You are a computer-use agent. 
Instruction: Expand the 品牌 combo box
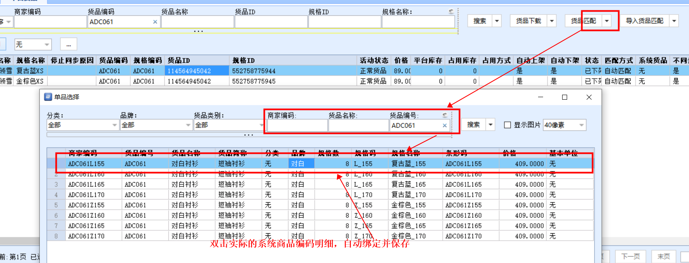click(x=188, y=125)
